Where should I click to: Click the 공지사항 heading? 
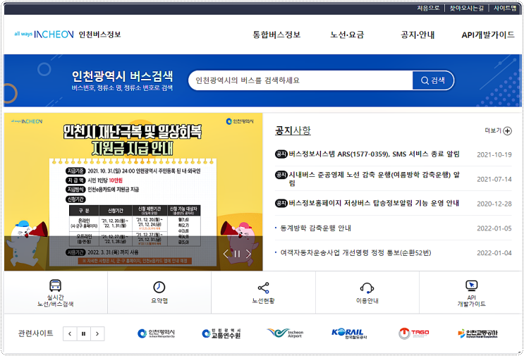tap(293, 130)
